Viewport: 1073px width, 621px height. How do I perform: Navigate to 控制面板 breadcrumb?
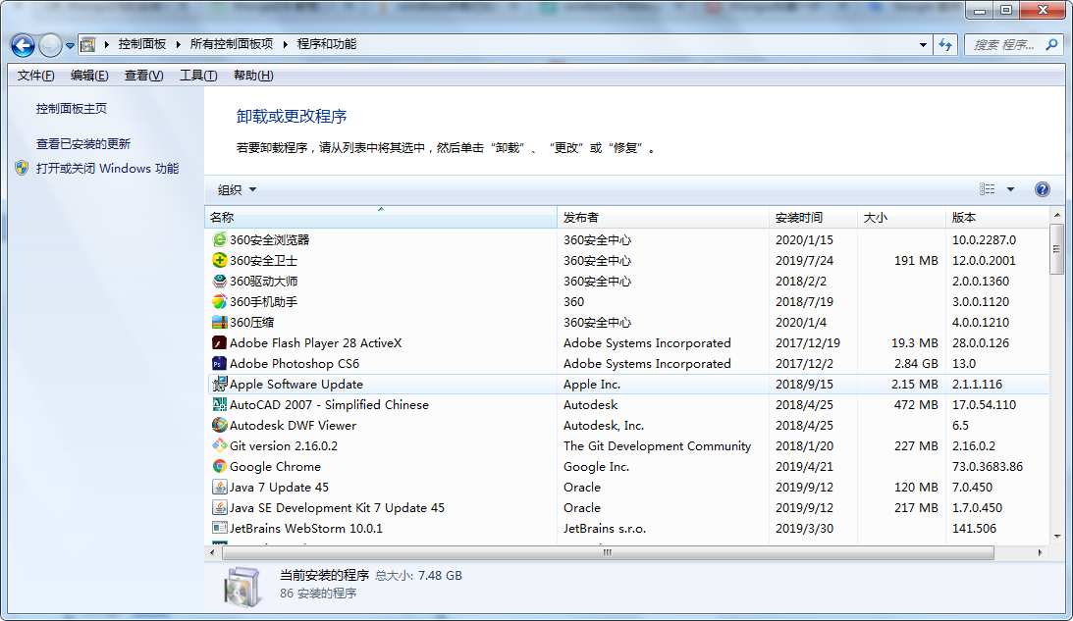point(141,44)
